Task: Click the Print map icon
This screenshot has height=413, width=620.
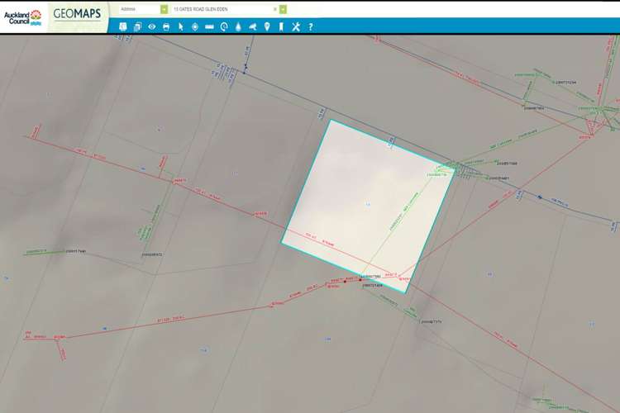Action: (x=166, y=26)
